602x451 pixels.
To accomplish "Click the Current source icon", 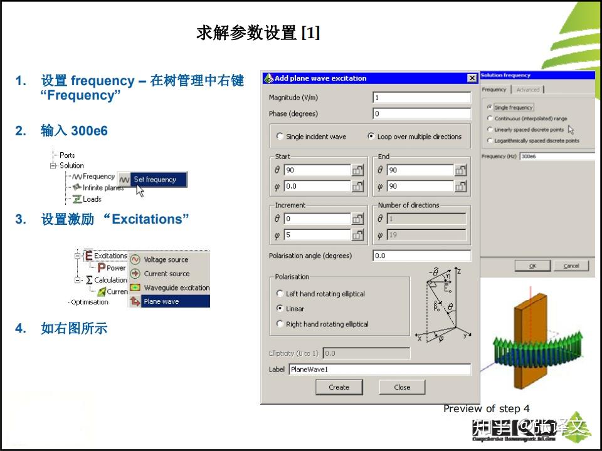I will 135,272.
